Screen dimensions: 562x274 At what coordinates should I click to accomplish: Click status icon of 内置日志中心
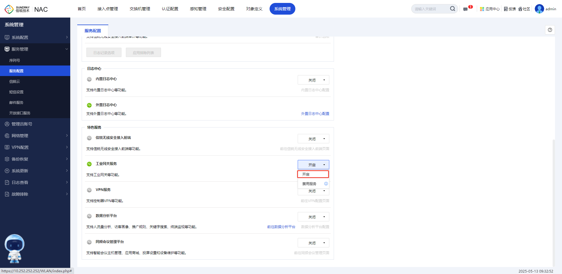[x=89, y=79]
